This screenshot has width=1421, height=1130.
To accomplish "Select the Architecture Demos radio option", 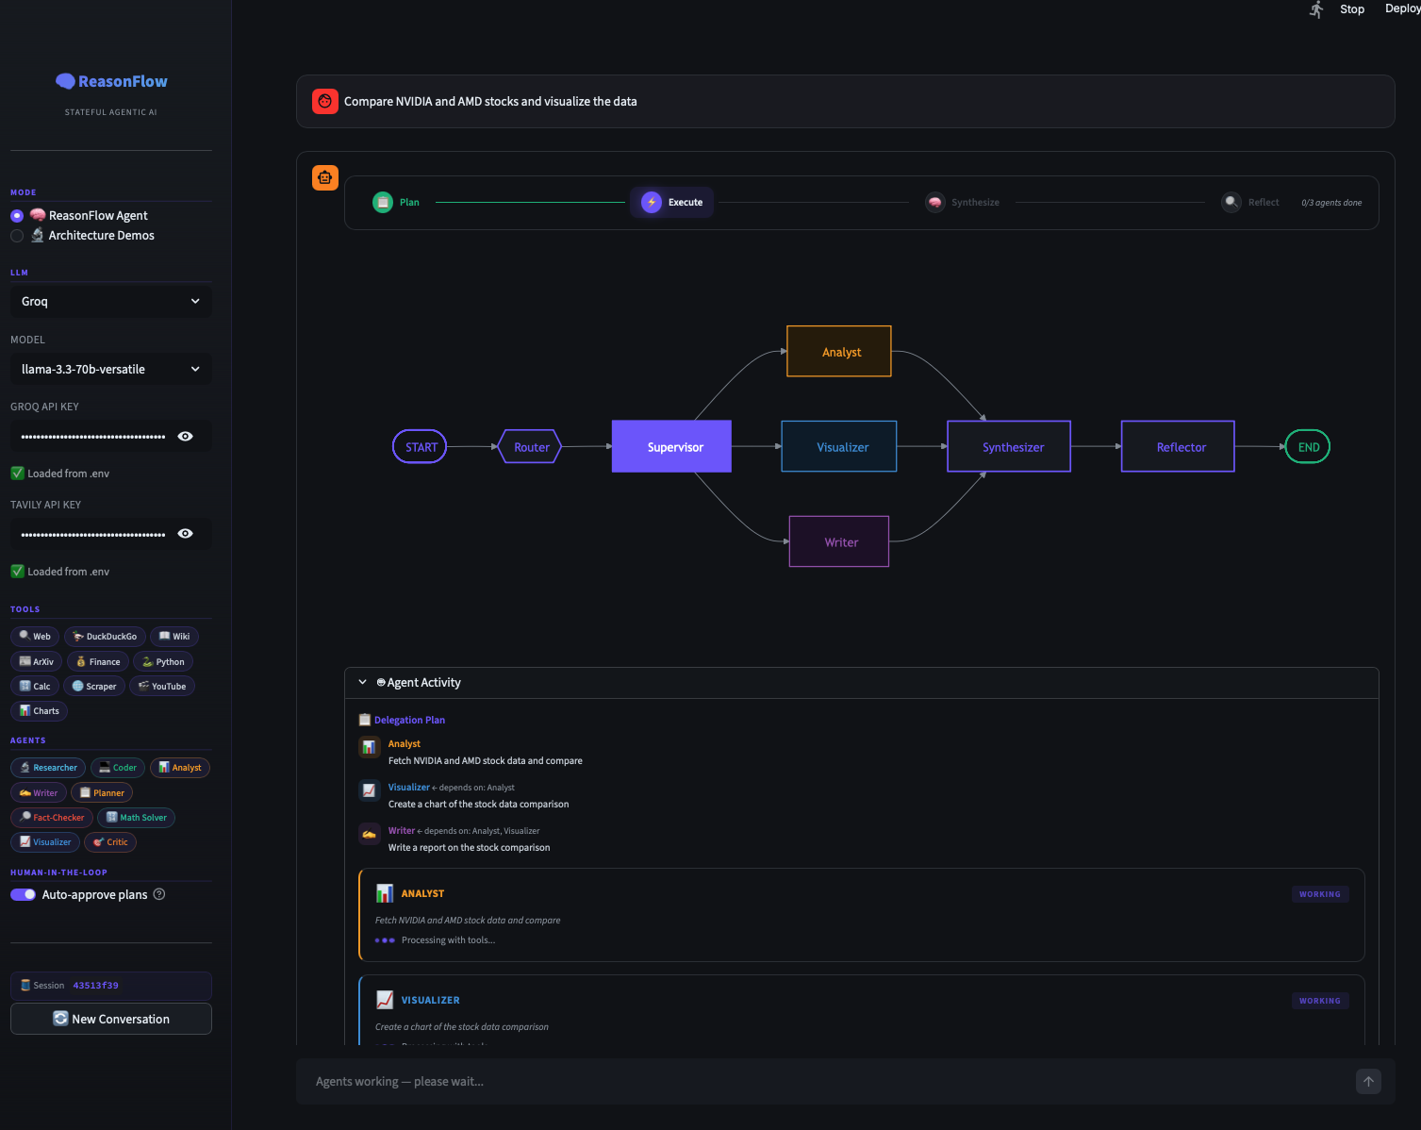I will point(17,236).
